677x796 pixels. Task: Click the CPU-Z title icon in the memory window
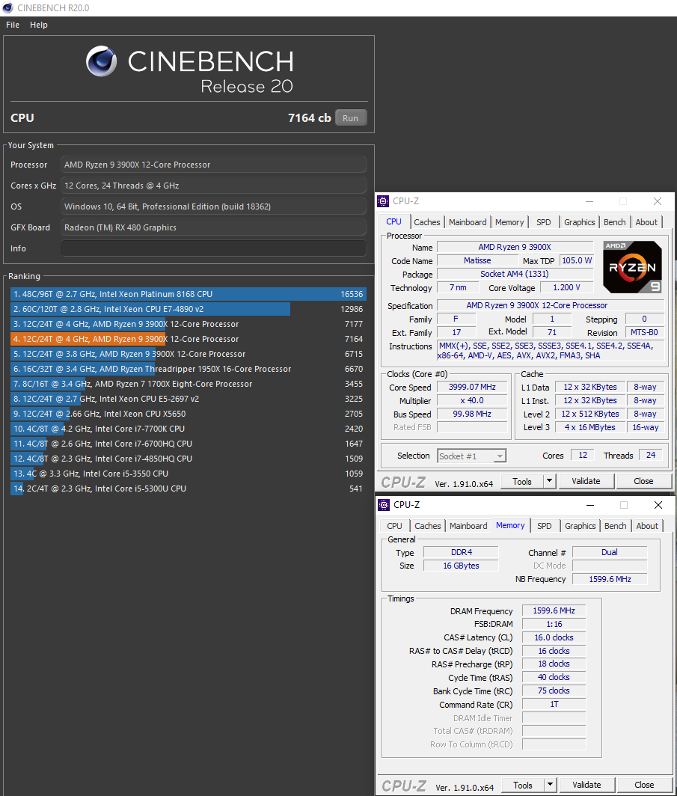[x=384, y=505]
